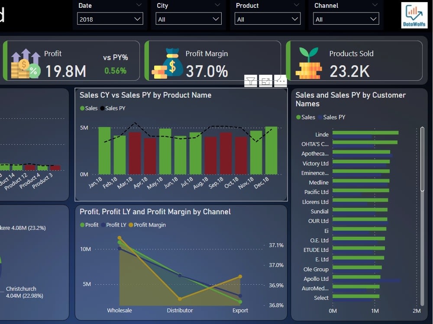433x324 pixels.
Task: Click the Wholesale label on the channel chart
Action: (x=120, y=310)
